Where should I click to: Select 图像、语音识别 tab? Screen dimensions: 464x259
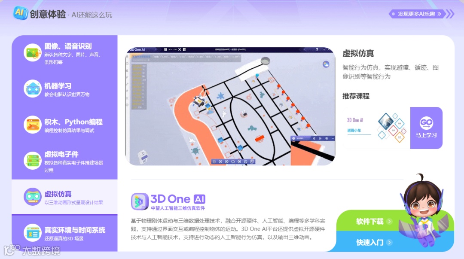pos(64,53)
